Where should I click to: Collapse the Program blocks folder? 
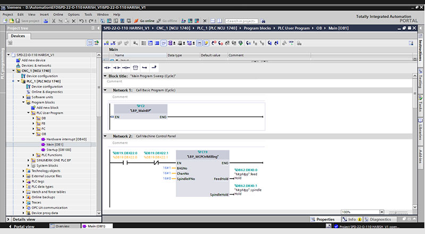(x=23, y=102)
